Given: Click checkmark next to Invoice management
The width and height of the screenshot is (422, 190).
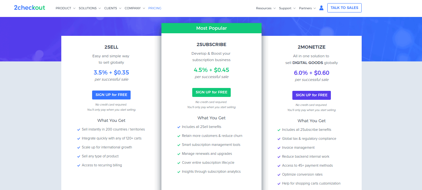Looking at the screenshot, I should [x=279, y=148].
